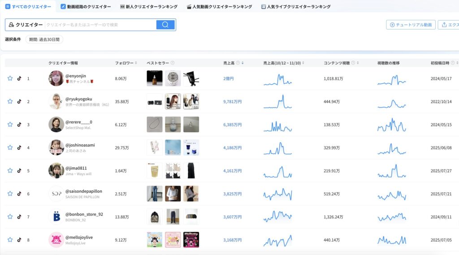459x255 pixels.
Task: Click TikTok icon in @rerere____0 row
Action: coord(19,125)
